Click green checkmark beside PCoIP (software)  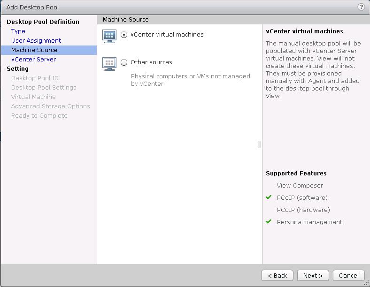pos(269,197)
